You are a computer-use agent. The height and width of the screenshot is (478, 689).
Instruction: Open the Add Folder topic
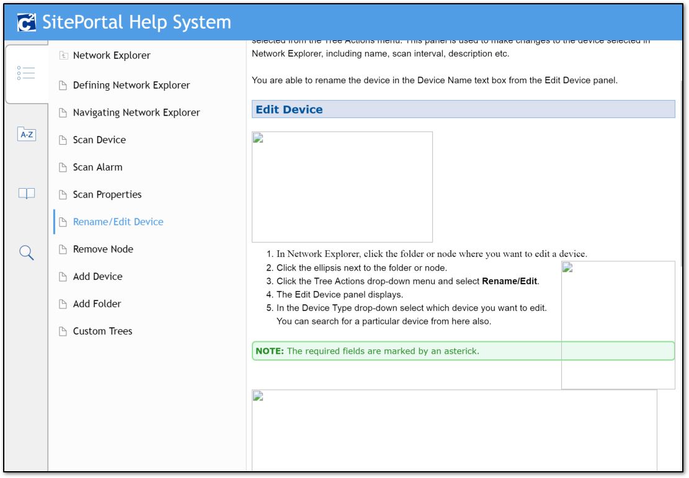97,304
